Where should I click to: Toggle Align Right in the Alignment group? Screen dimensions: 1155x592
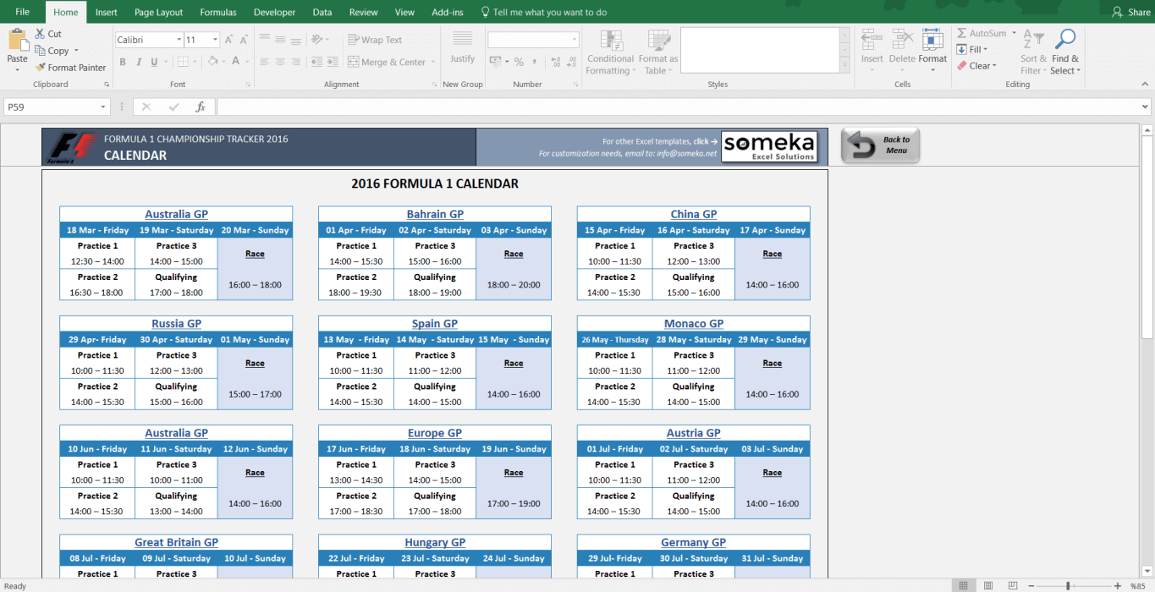pos(294,62)
